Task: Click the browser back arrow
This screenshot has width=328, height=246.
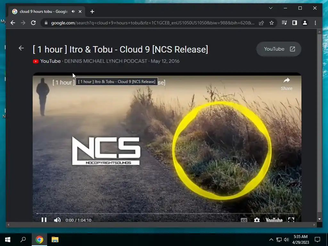Action: tap(13, 23)
